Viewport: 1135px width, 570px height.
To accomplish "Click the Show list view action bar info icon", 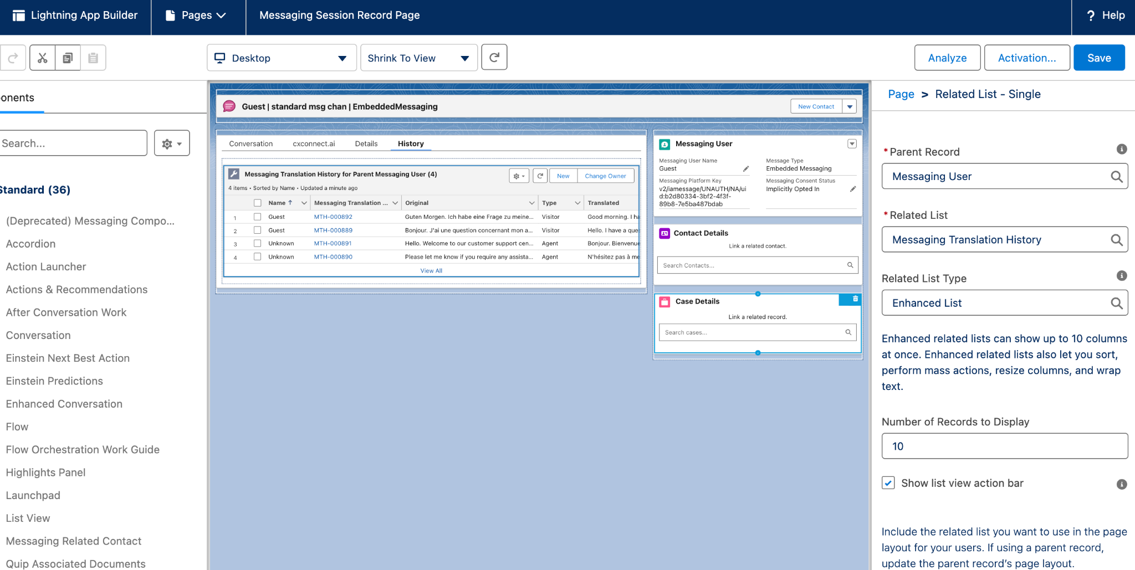I will coord(1122,484).
